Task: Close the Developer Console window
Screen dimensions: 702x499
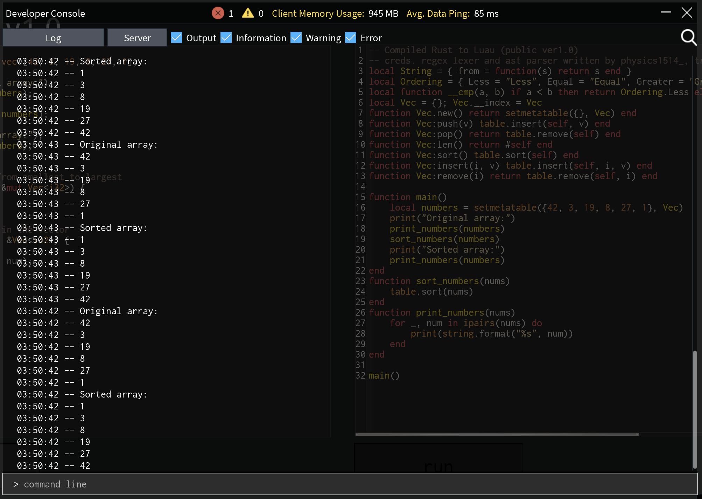Action: [687, 13]
